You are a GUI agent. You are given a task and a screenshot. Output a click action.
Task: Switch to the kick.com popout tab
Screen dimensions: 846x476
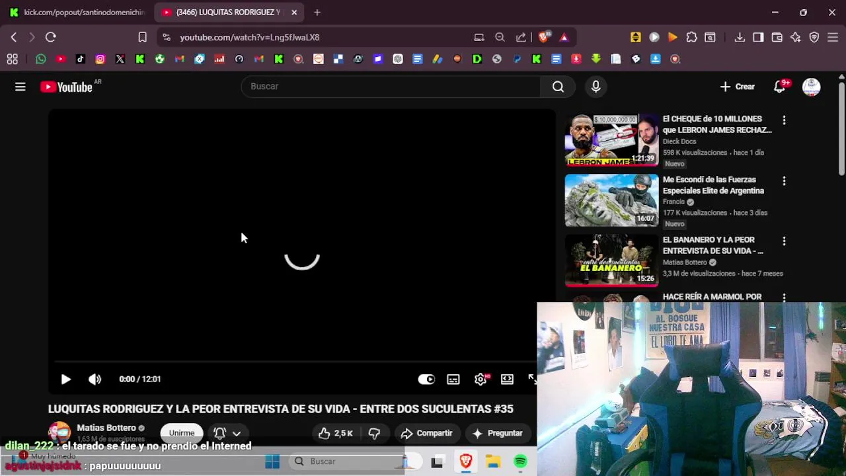pyautogui.click(x=78, y=13)
